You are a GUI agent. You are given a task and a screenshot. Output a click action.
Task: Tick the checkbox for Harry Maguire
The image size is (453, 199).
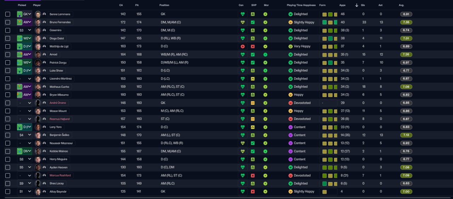pos(8,159)
